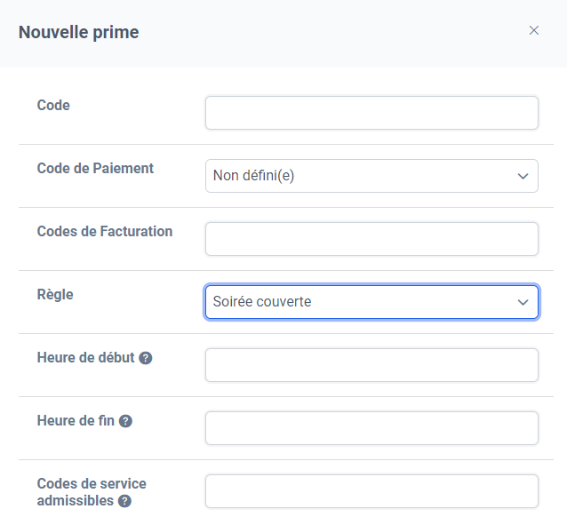
Task: Click the Règle label
Action: (x=55, y=295)
